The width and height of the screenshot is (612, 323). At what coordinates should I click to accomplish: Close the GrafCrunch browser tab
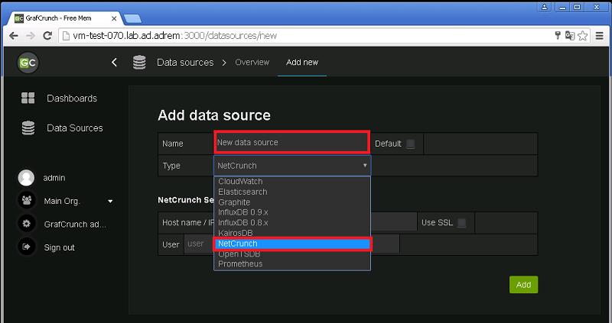coord(114,18)
